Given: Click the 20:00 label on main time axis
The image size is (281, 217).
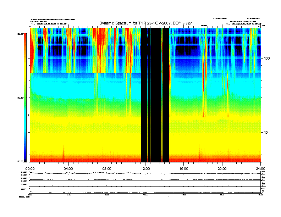Looking at the screenshot, I should click(222, 169).
